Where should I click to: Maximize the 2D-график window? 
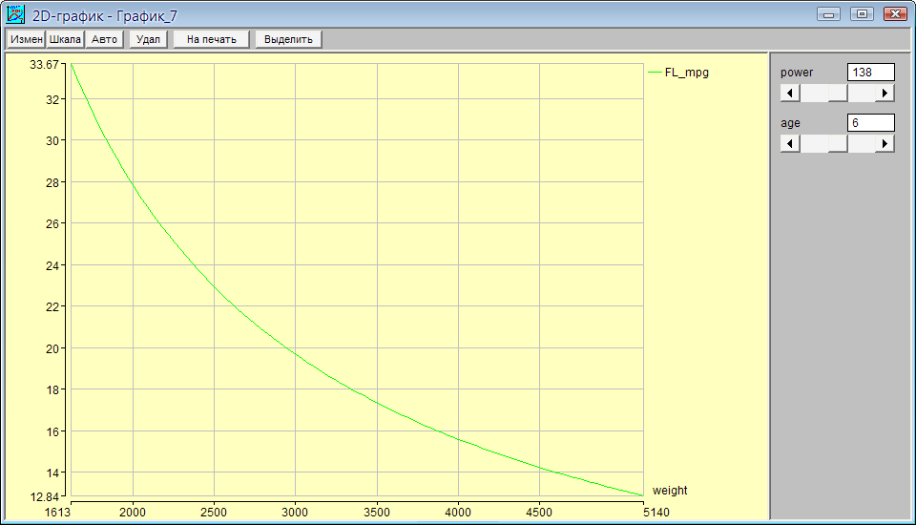coord(862,14)
